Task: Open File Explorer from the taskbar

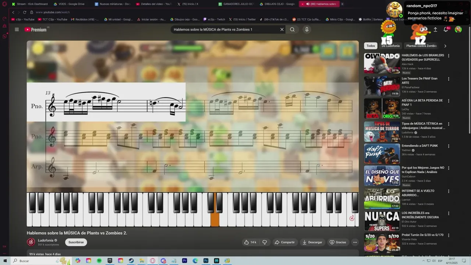Action: pyautogui.click(x=142, y=261)
